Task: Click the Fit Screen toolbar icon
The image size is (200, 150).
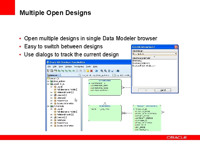Action: pos(109,71)
